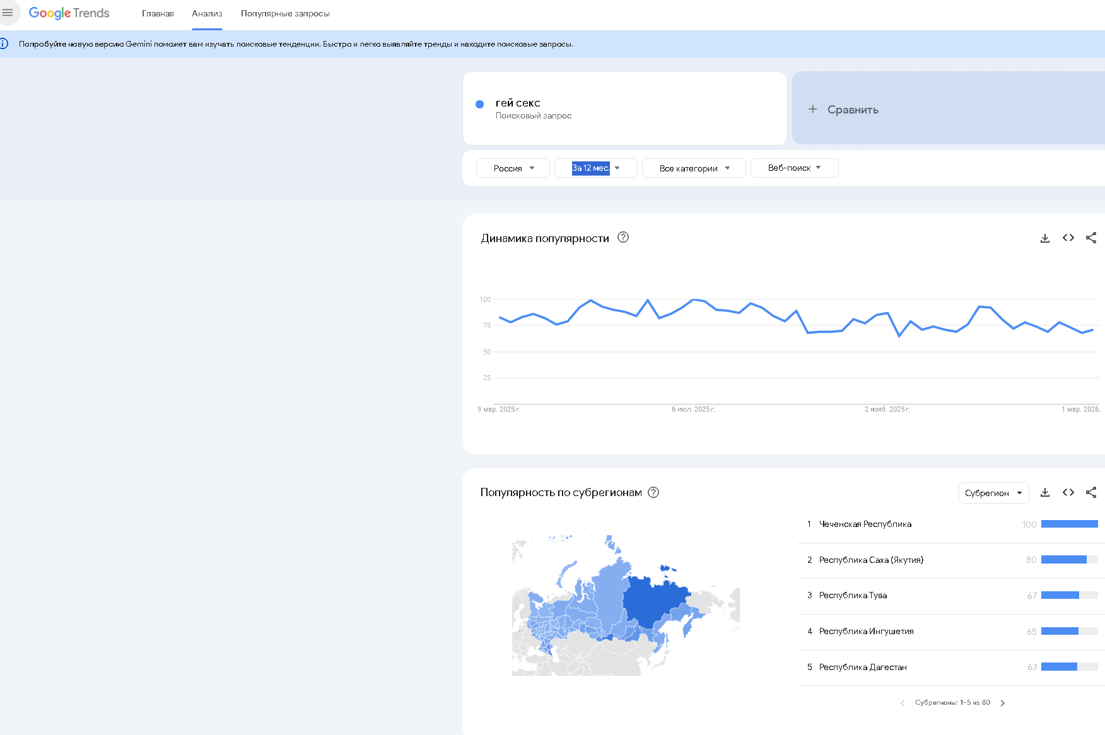Download the Динамика популярности chart data
The height and width of the screenshot is (735, 1105).
[x=1045, y=238]
